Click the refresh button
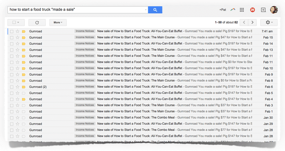 [37, 23]
